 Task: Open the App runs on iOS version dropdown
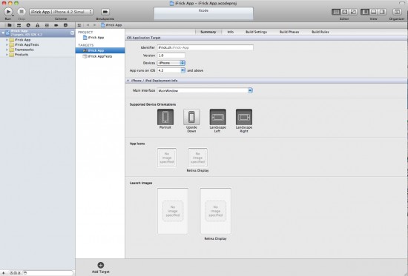[x=182, y=70]
